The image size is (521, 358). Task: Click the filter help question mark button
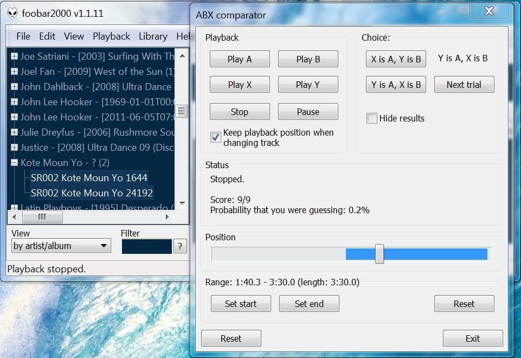click(180, 246)
